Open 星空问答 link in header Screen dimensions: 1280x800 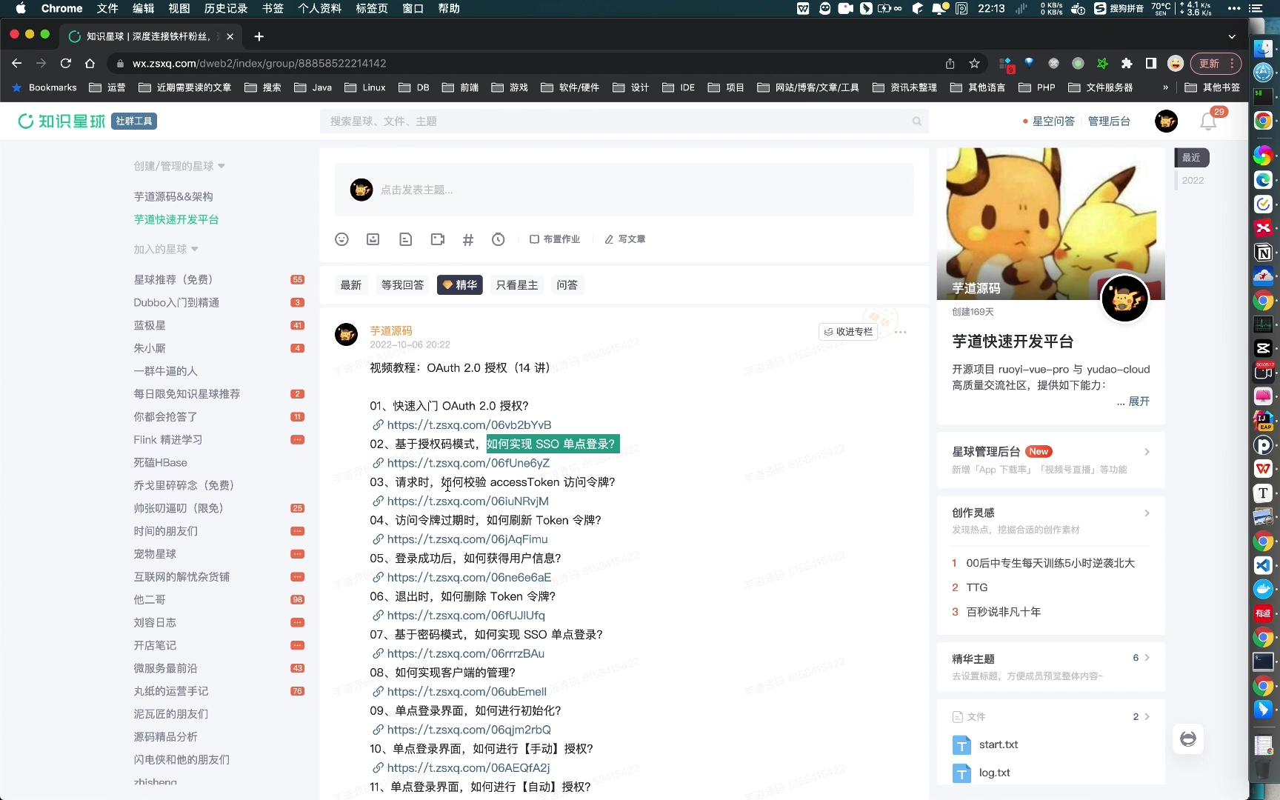1053,121
